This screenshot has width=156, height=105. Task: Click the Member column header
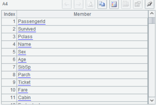pos(82,14)
